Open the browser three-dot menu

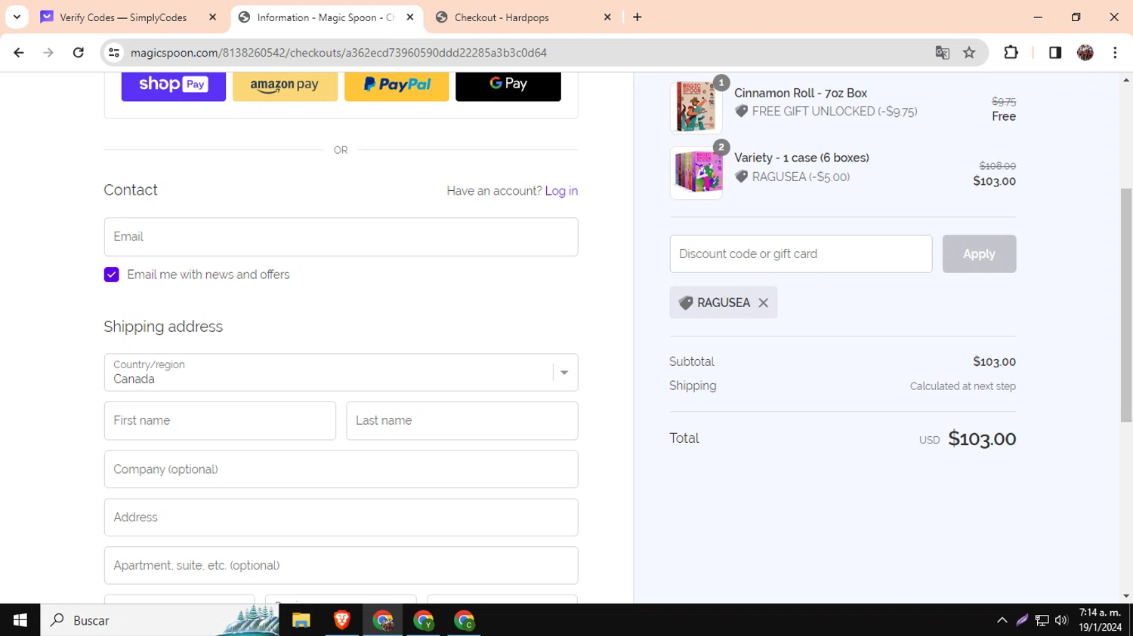point(1115,53)
